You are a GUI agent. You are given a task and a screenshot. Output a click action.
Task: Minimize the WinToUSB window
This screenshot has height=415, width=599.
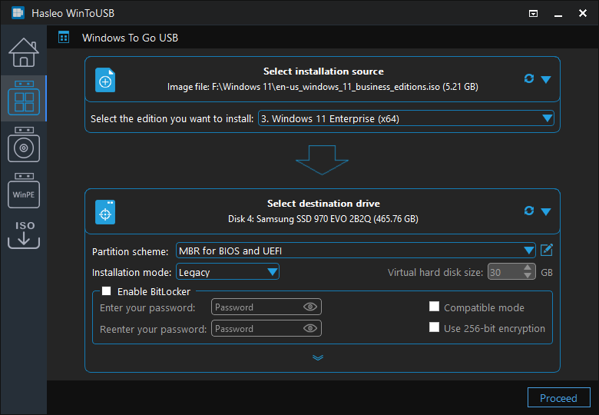(558, 14)
